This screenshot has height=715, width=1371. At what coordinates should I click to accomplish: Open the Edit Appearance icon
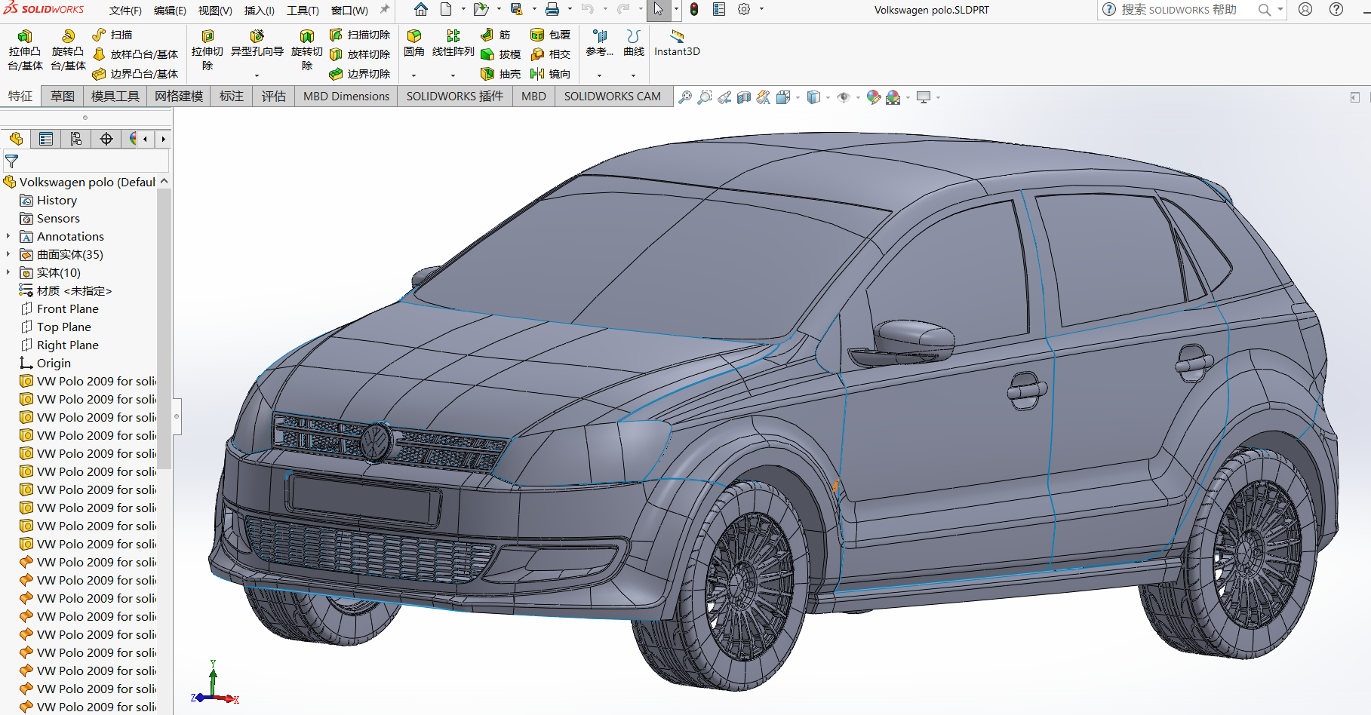874,97
